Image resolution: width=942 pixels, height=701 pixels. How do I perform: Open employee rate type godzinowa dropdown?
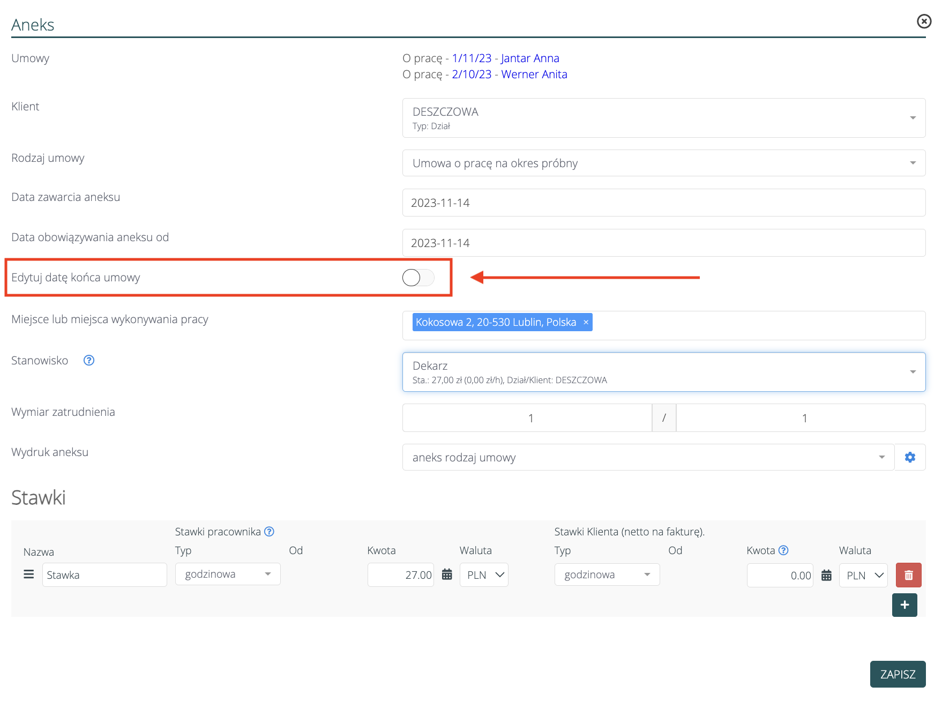(228, 575)
